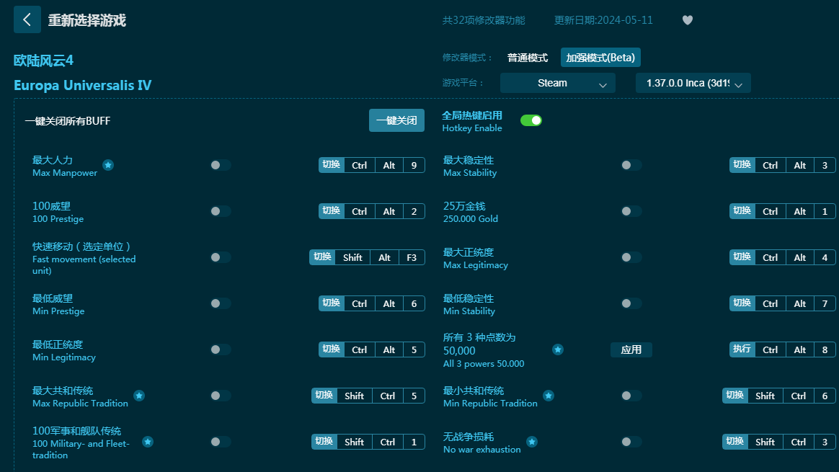Click the 3 key box in Max Stability hotkey
This screenshot has height=472, width=839.
(825, 165)
